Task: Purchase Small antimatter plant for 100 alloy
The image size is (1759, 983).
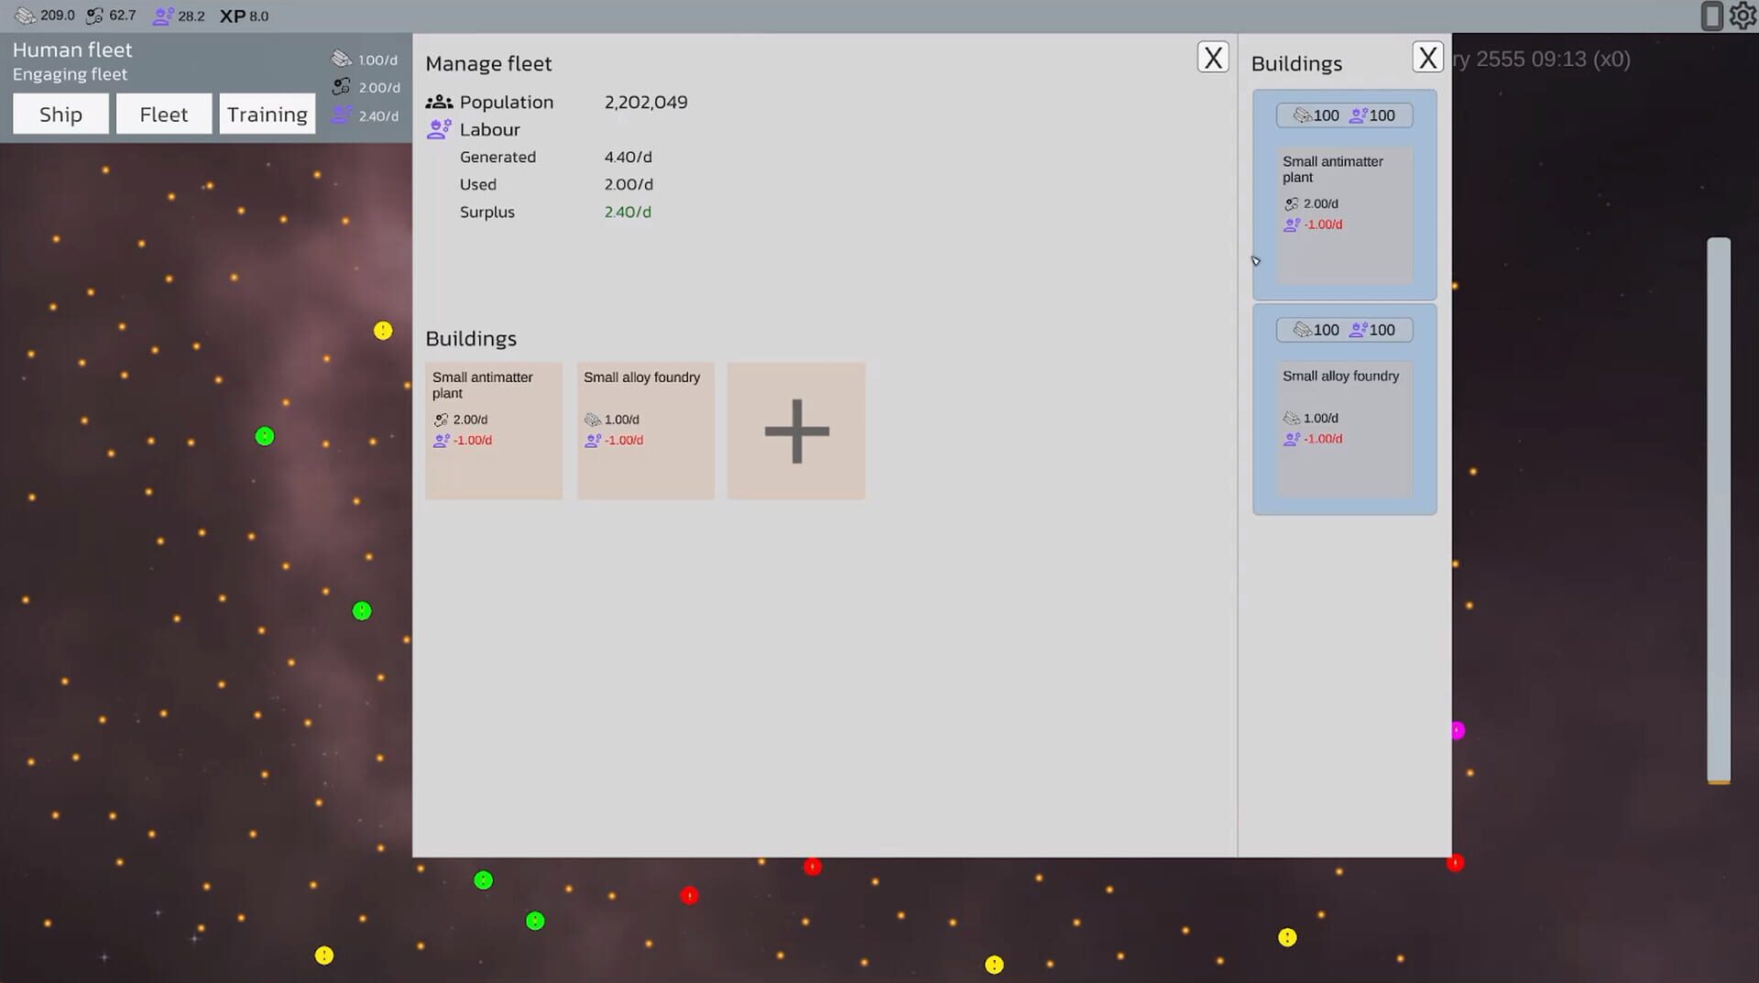Action: pyautogui.click(x=1344, y=115)
